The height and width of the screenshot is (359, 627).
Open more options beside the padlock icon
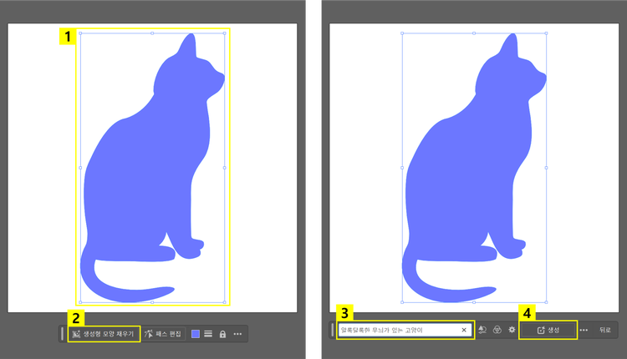(x=237, y=334)
